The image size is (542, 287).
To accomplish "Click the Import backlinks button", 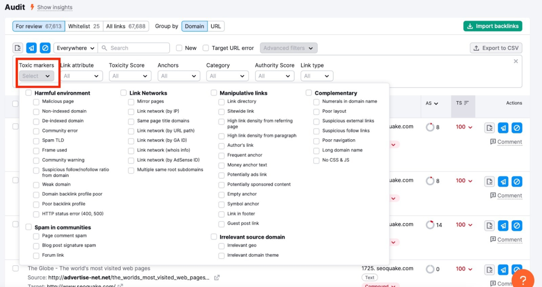I will pyautogui.click(x=493, y=26).
